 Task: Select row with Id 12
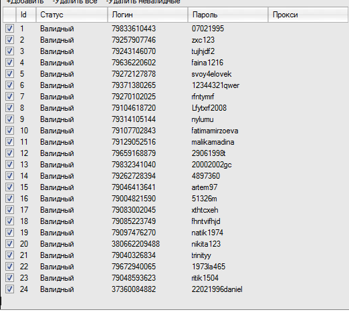175,153
